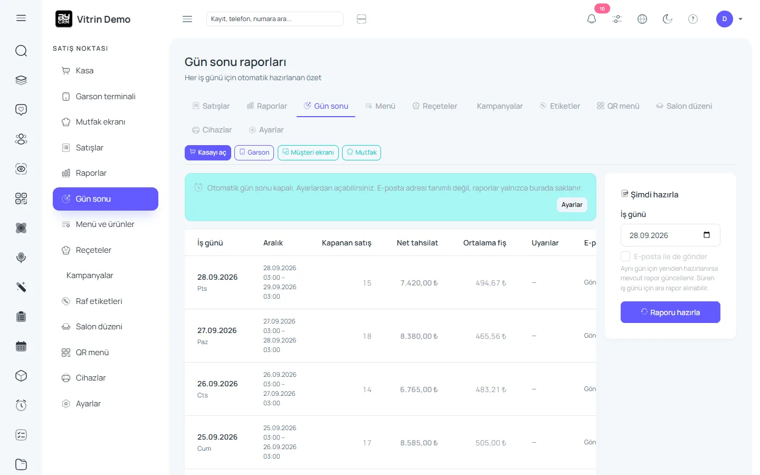Open the sliders settings icon in header

click(617, 19)
